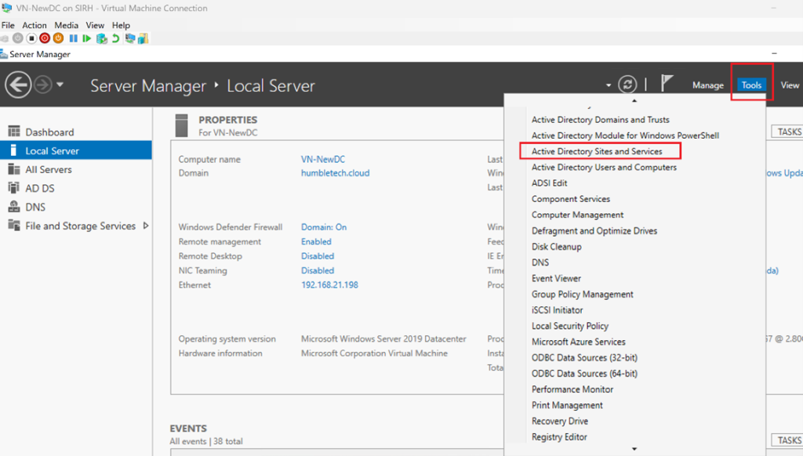This screenshot has height=456, width=803.
Task: Click the Checkpoint icon in the VM toolbar
Action: coord(101,38)
